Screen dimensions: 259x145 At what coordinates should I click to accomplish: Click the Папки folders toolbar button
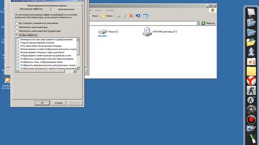[107, 16]
